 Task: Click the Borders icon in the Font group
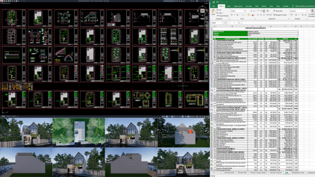pos(243,15)
